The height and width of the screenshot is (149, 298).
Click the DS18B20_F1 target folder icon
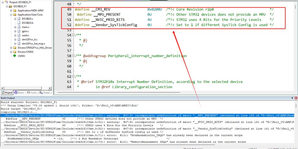11,6
